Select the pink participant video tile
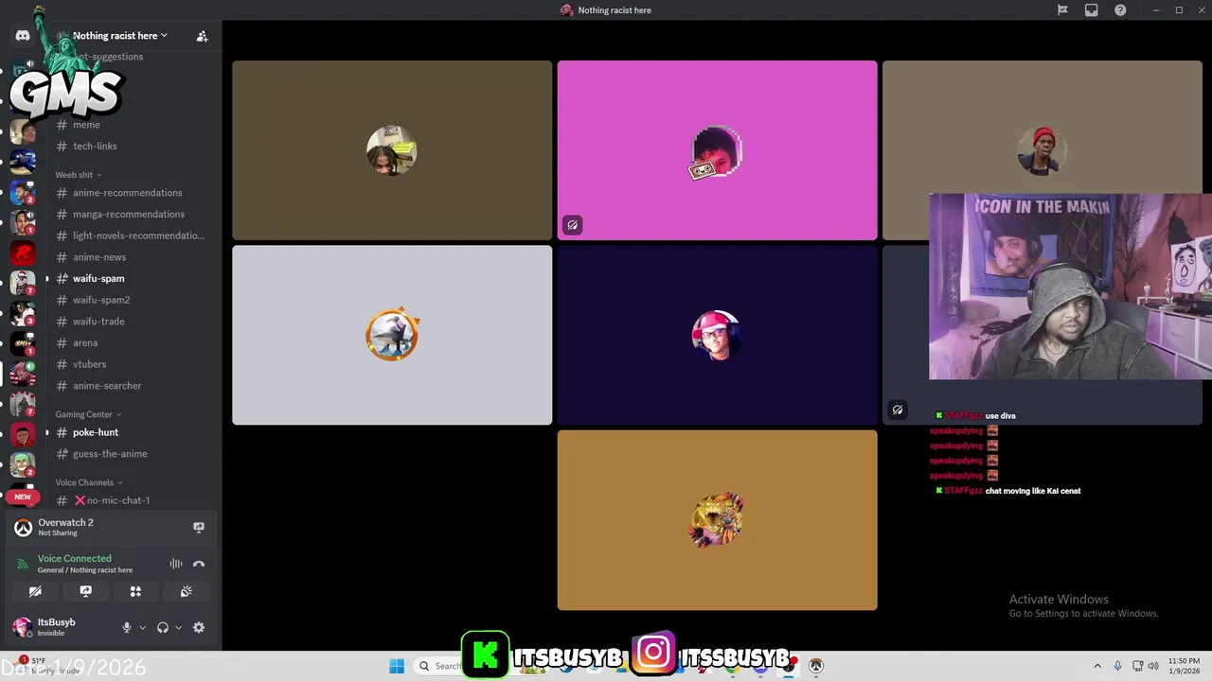 717,150
